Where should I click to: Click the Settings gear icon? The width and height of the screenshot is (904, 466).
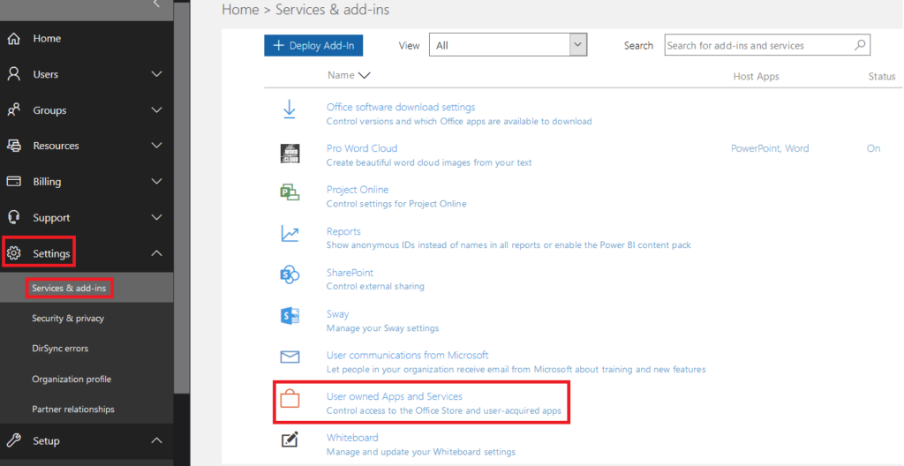pyautogui.click(x=14, y=253)
